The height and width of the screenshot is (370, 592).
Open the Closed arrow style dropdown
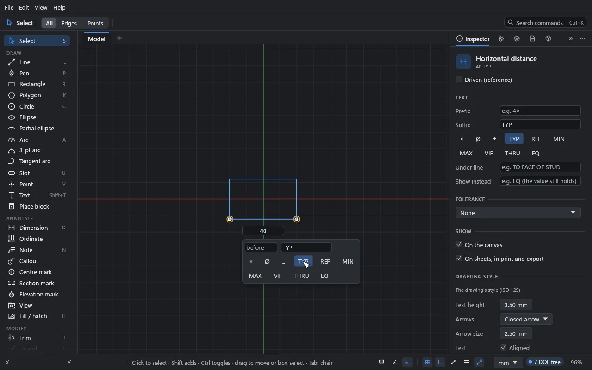526,319
